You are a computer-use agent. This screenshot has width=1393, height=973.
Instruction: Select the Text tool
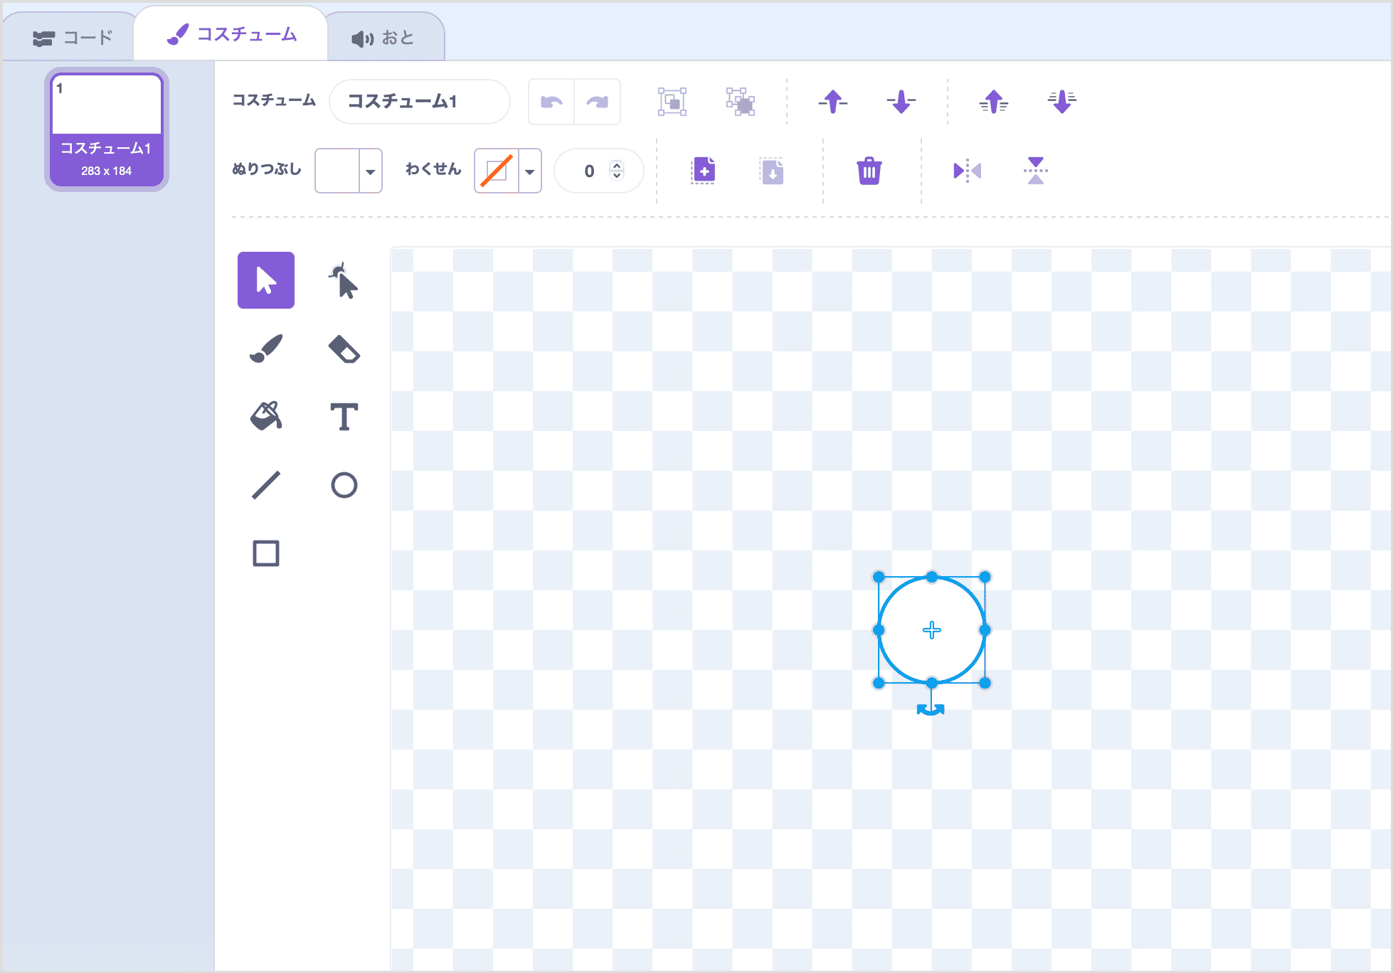tap(344, 417)
